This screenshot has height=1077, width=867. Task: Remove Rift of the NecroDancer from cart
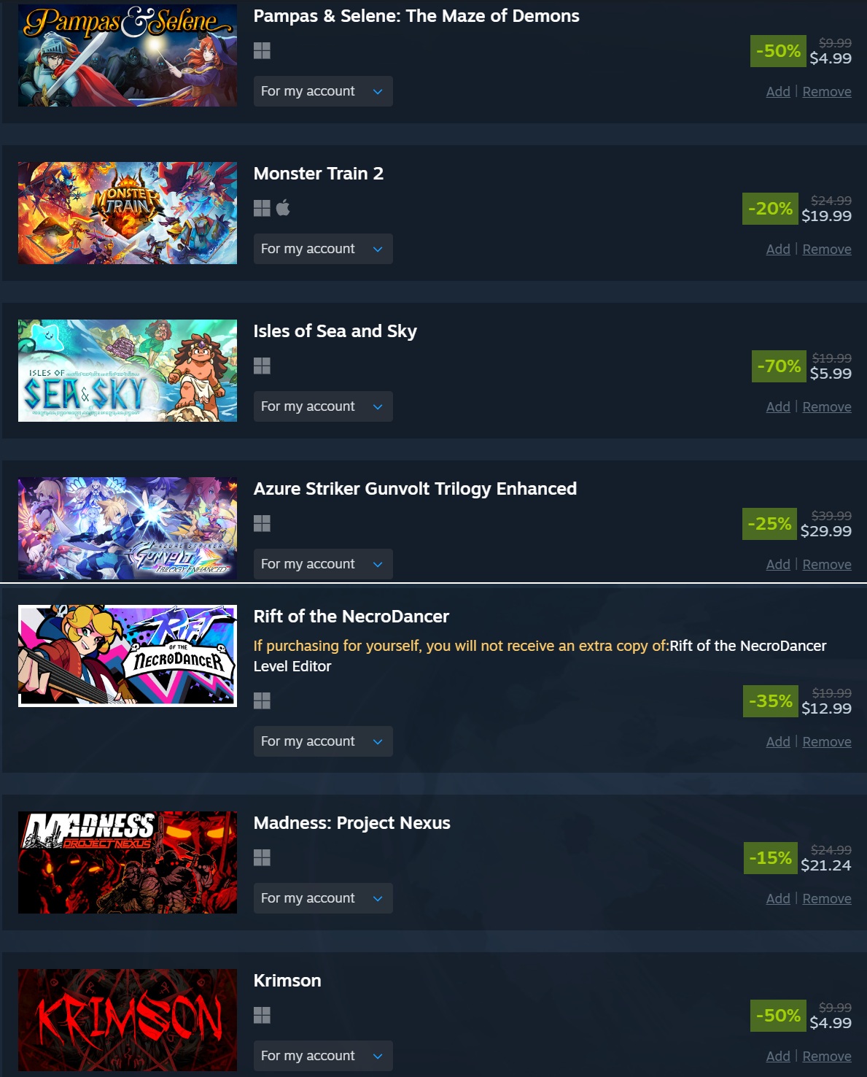pos(827,742)
